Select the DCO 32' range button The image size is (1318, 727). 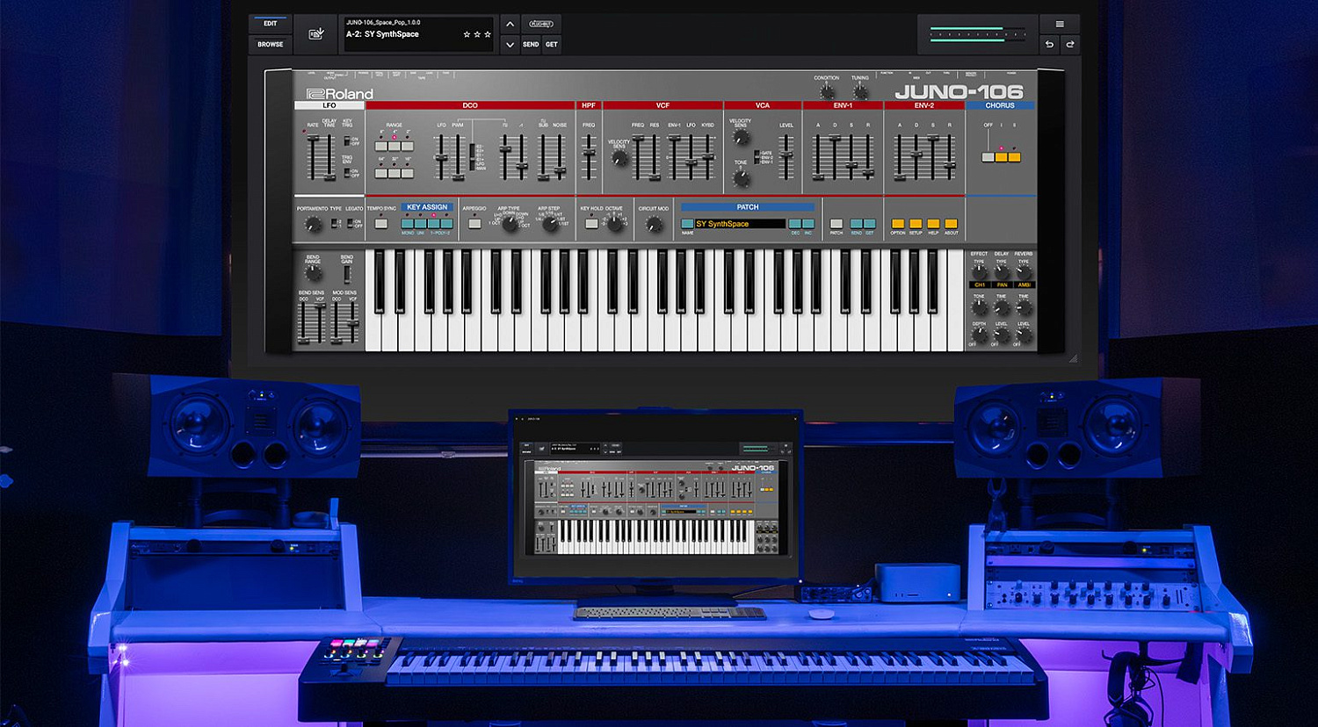[x=395, y=173]
